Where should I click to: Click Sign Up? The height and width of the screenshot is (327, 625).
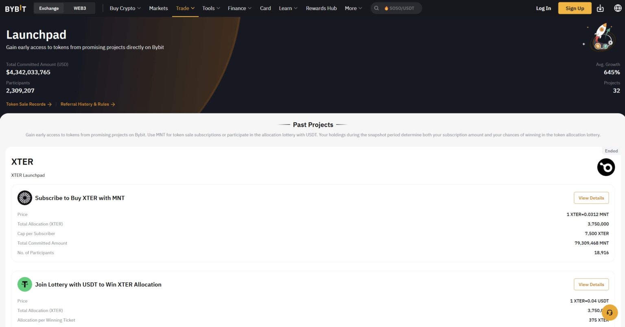(x=575, y=8)
